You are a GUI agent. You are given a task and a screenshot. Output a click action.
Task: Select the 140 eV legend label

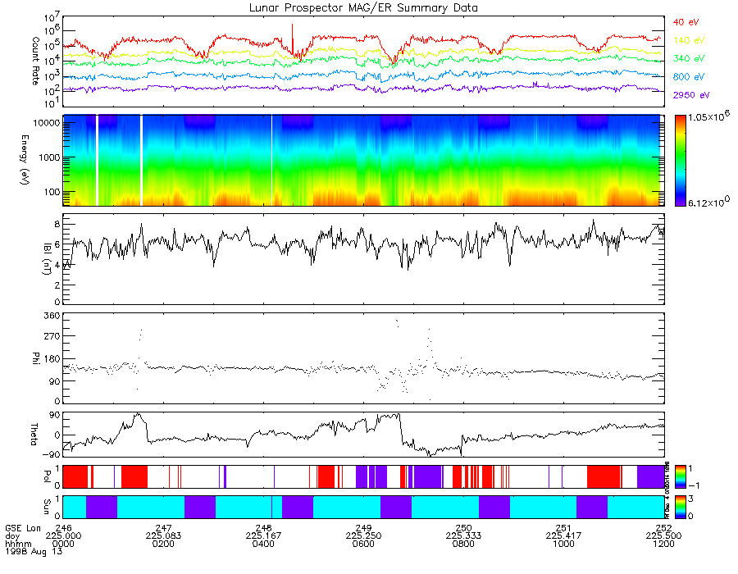pyautogui.click(x=689, y=40)
